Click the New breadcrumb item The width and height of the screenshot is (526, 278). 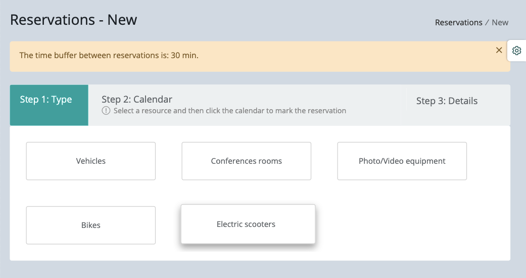[x=500, y=23]
